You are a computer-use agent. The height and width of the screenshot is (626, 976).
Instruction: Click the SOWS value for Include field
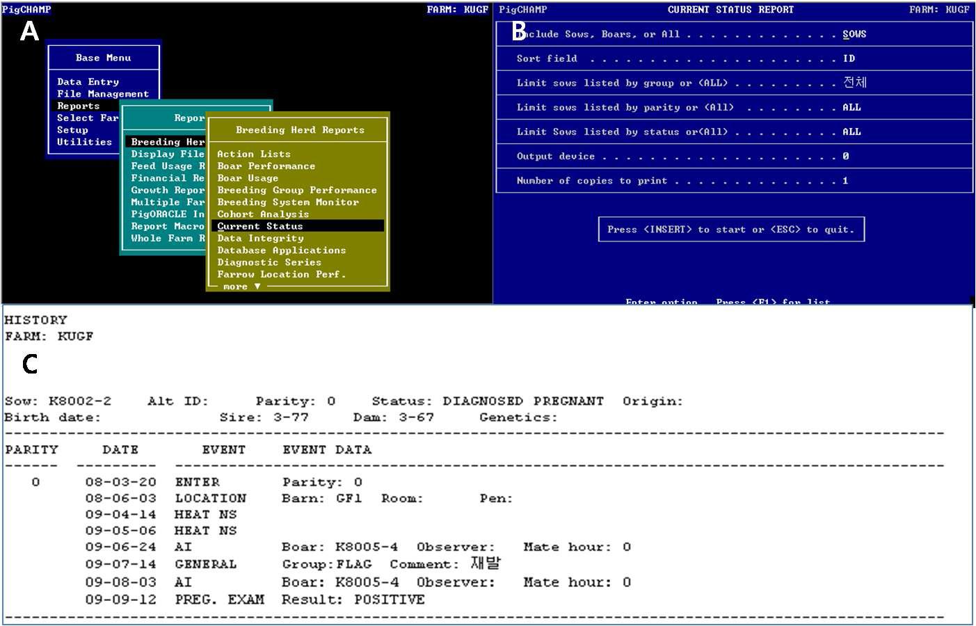[854, 34]
